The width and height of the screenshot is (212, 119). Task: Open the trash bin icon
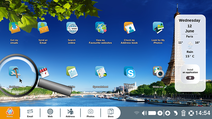(x=183, y=113)
